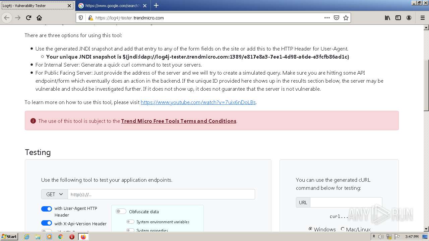Select Firefox in the taskbar
This screenshot has width=429, height=241.
83,237
